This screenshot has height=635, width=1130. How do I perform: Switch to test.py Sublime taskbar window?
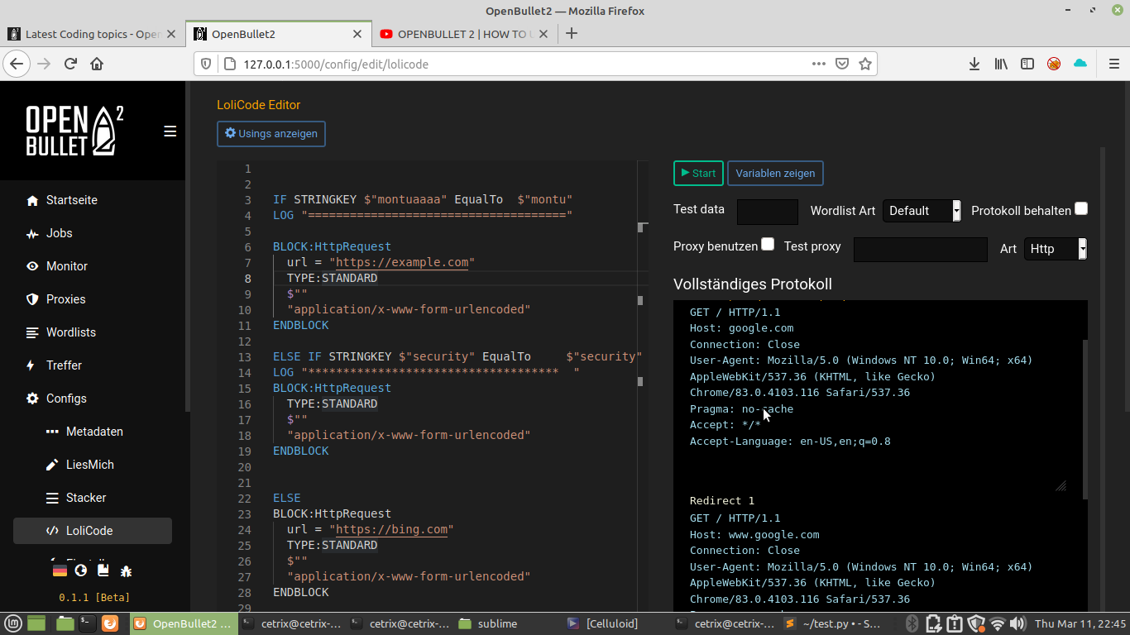[x=832, y=623]
